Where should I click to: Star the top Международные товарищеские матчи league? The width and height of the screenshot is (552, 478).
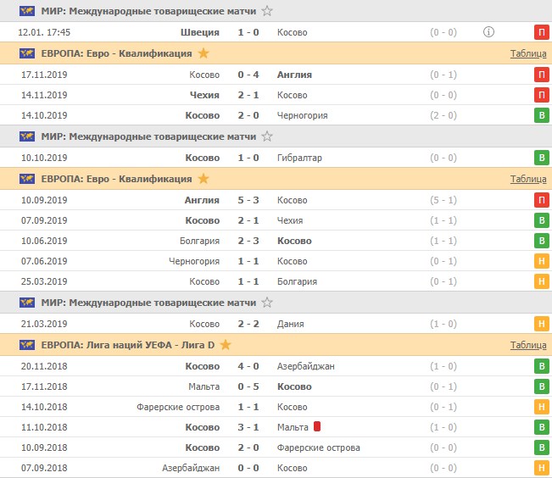[267, 11]
